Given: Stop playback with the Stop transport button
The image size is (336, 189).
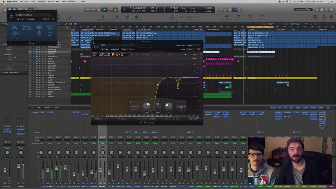Looking at the screenshot, I should tap(99, 10).
